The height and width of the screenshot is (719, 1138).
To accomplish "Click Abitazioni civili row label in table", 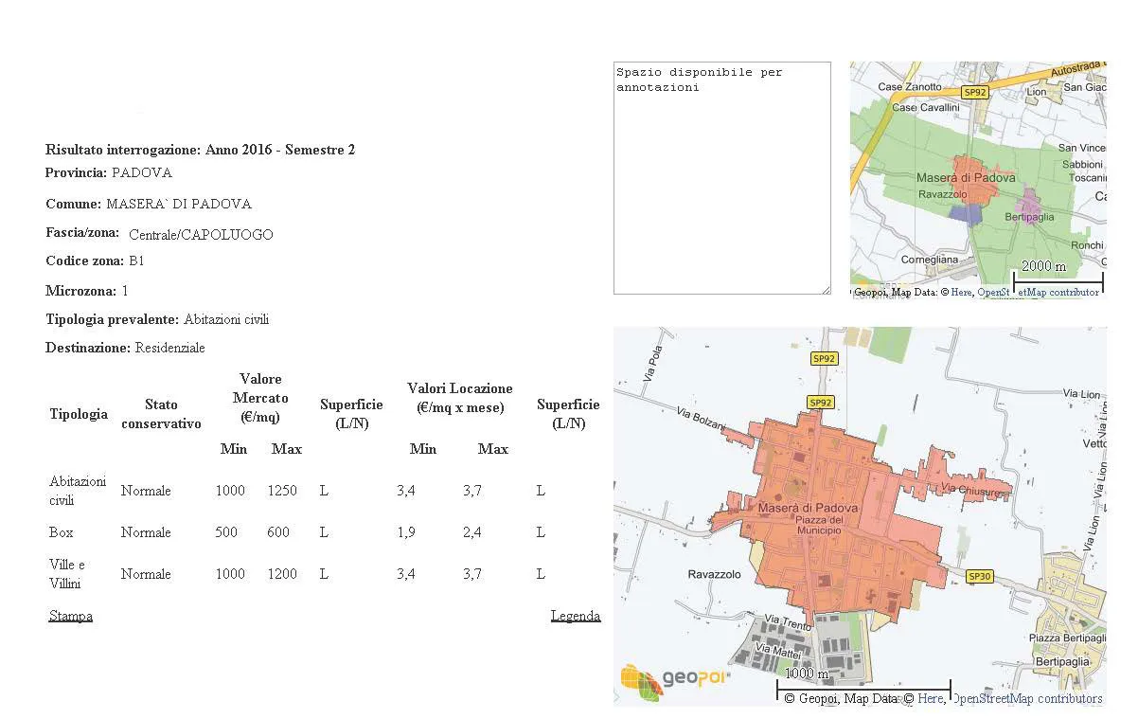I will click(x=78, y=491).
